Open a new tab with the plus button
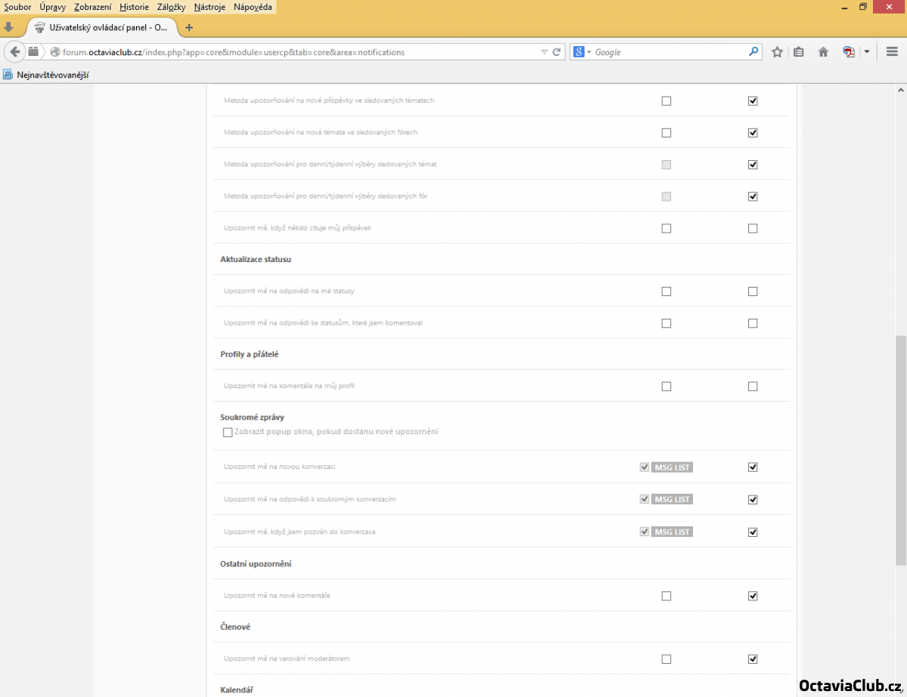 coord(189,27)
